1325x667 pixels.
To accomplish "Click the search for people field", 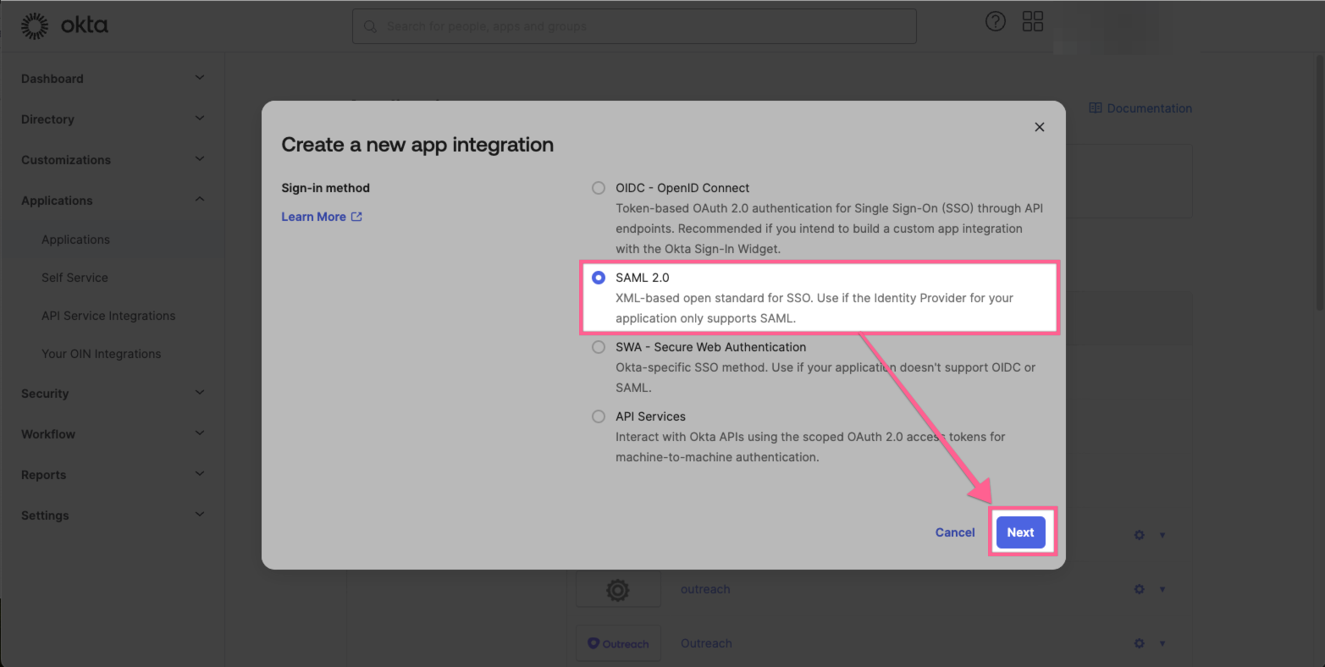I will click(634, 26).
